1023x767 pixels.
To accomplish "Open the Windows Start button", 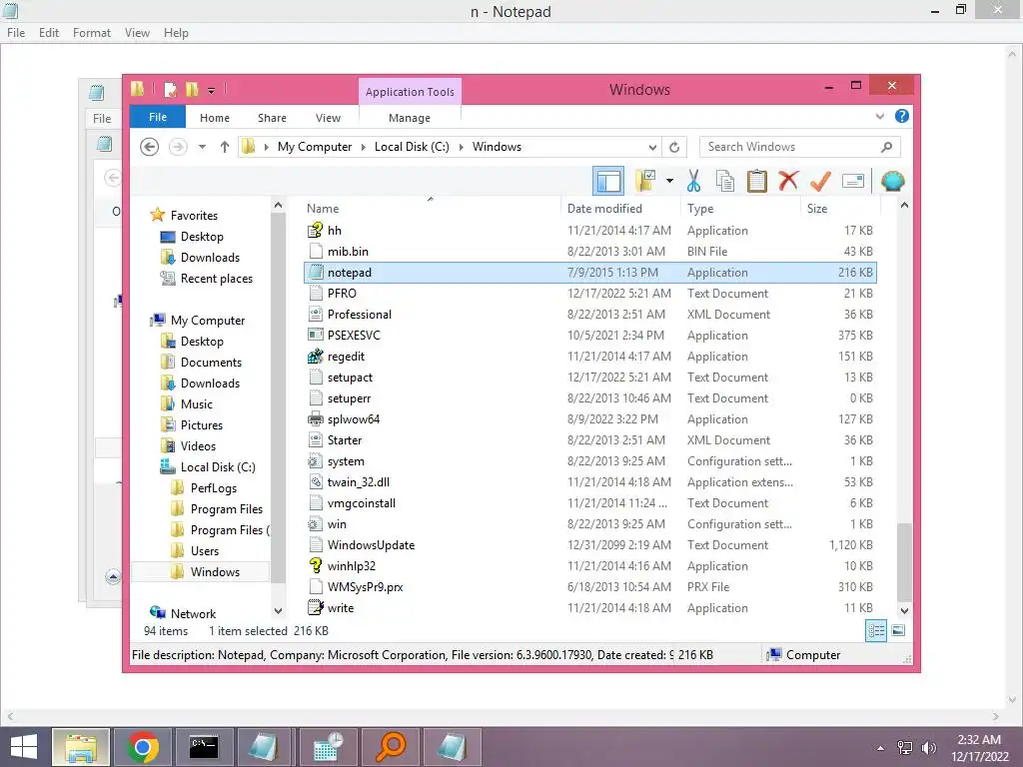I will (24, 747).
